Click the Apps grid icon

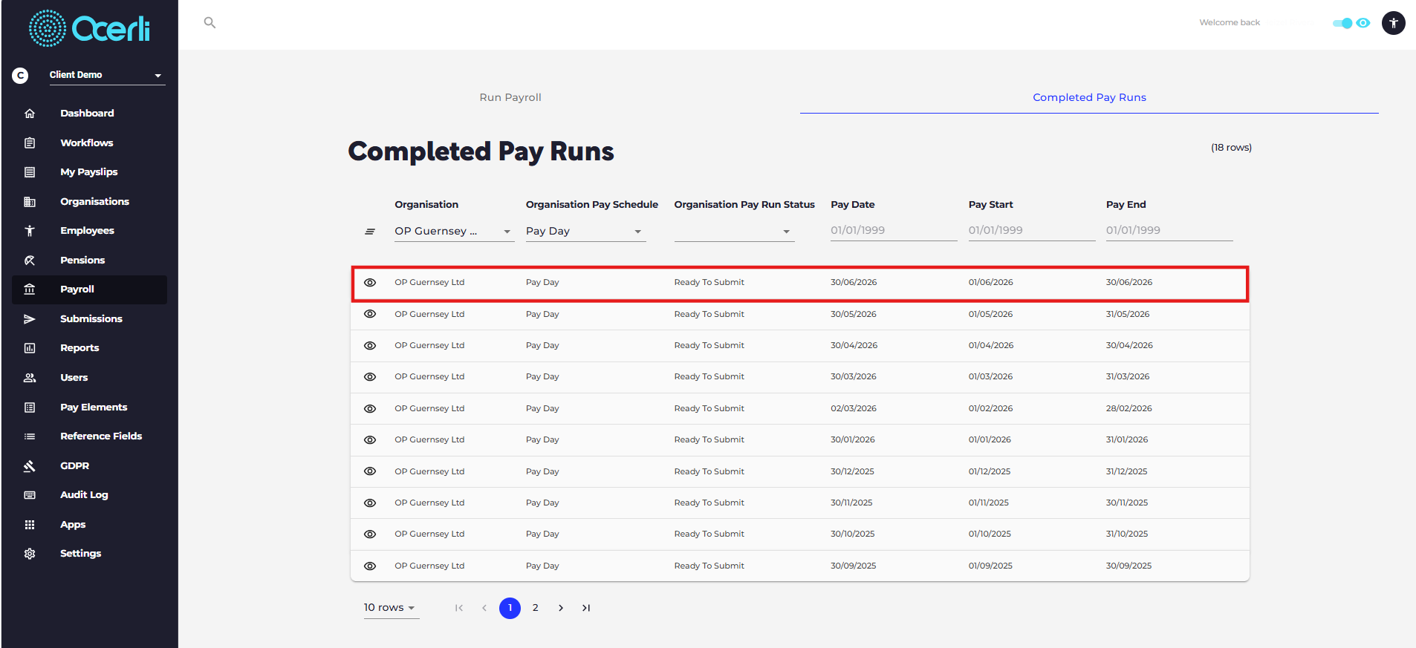coord(30,525)
